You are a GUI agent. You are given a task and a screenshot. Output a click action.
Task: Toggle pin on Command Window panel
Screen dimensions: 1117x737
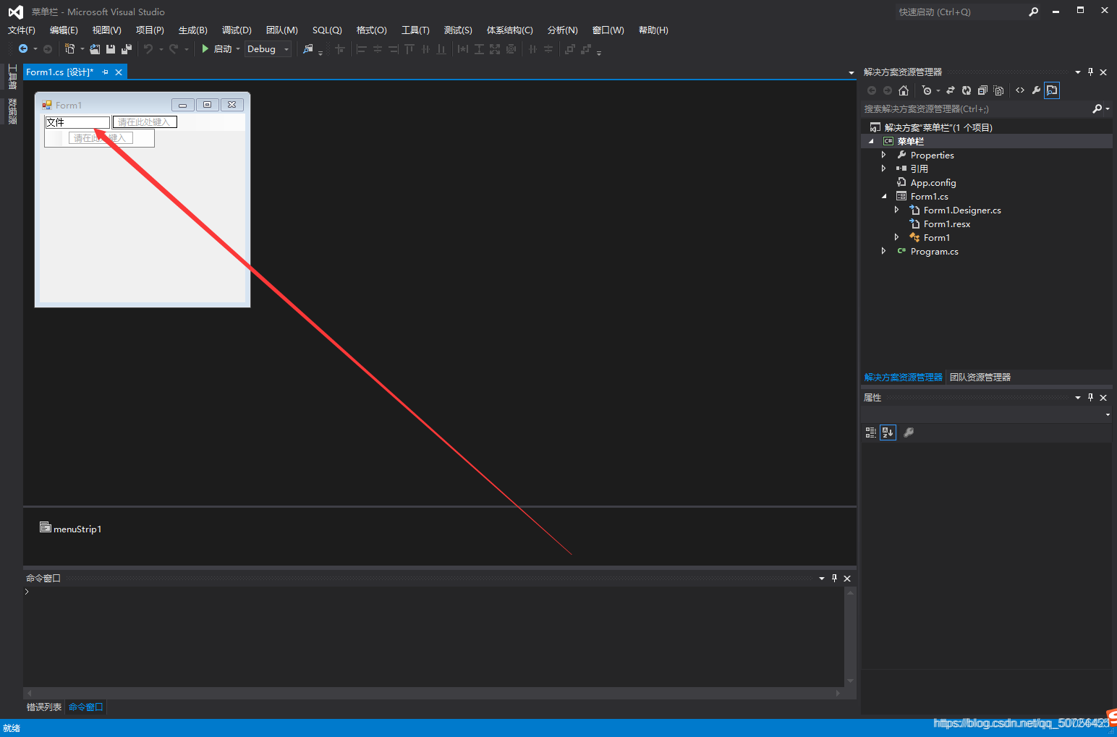(x=834, y=578)
